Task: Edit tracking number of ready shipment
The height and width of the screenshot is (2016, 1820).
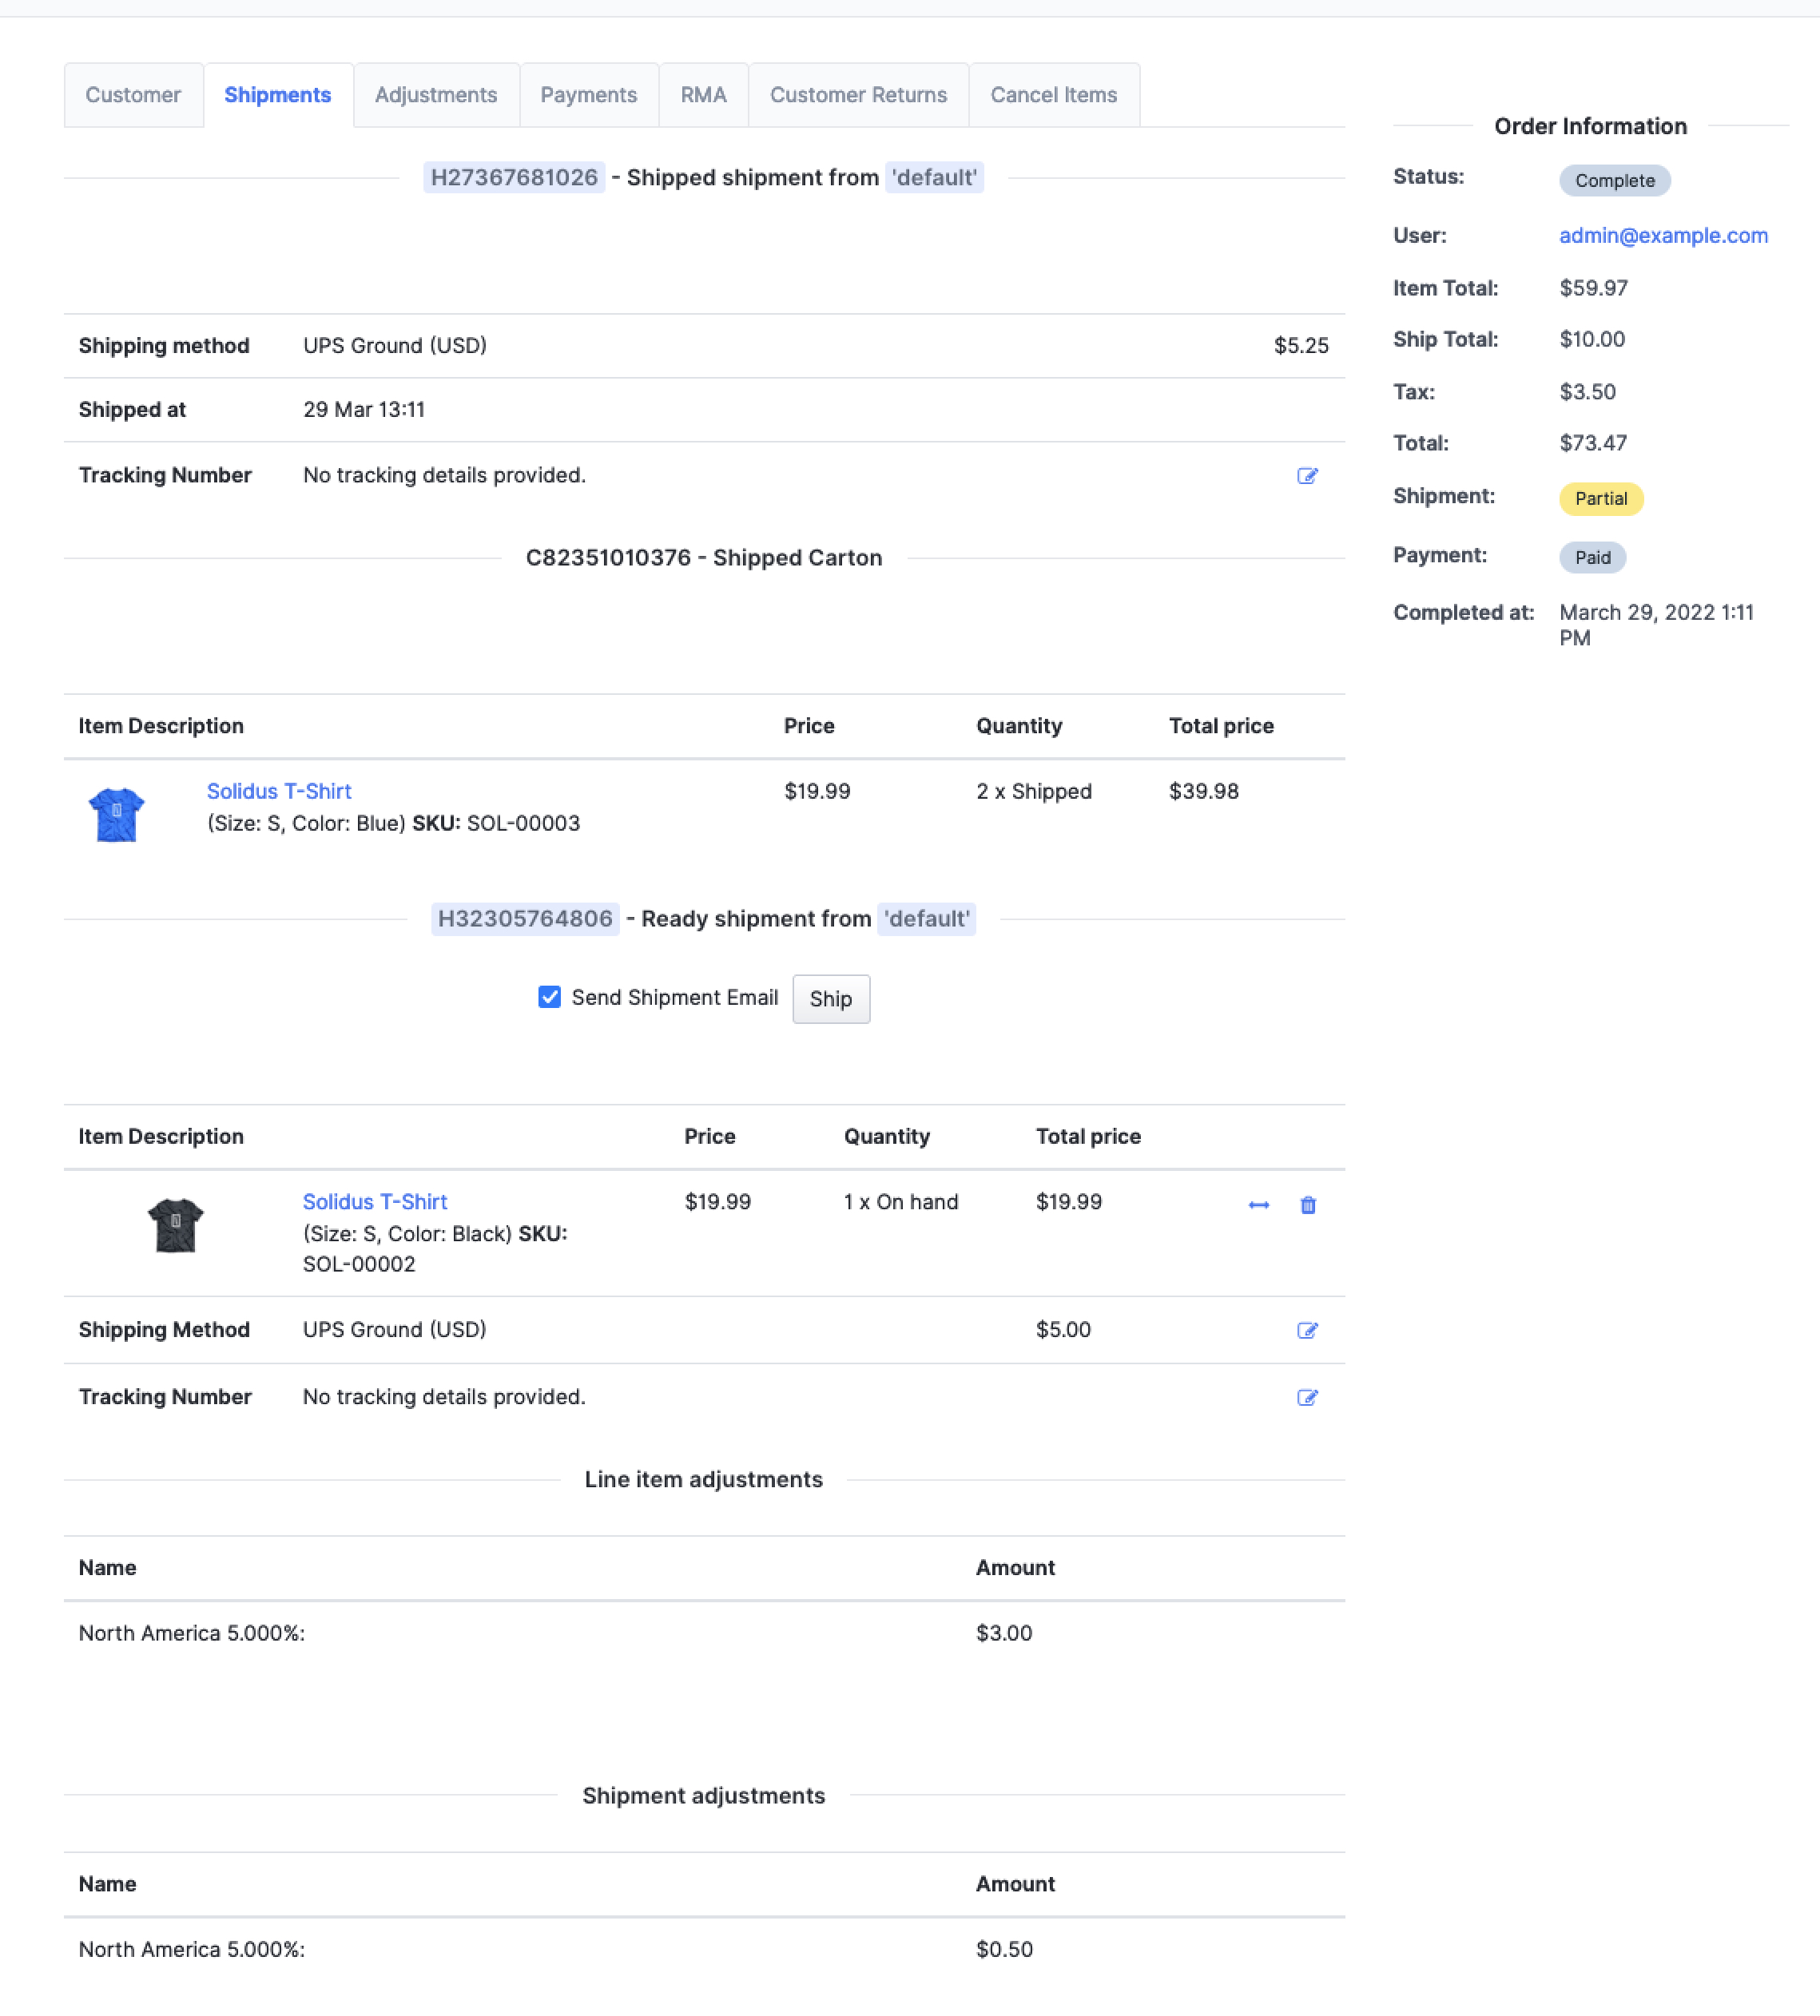Action: [1306, 1397]
